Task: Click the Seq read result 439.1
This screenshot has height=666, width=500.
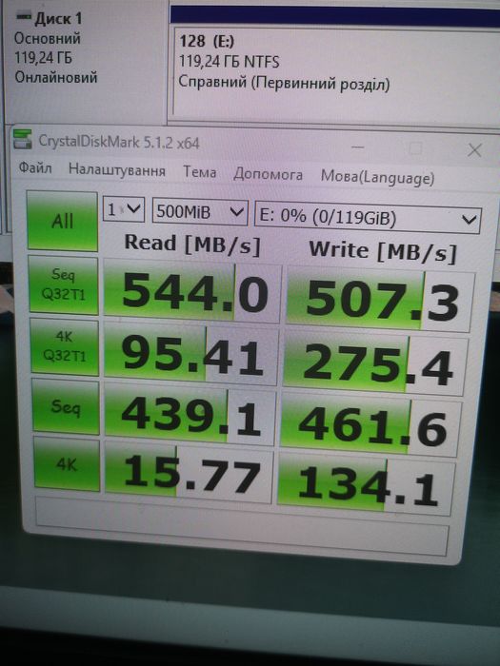Action: [190, 413]
